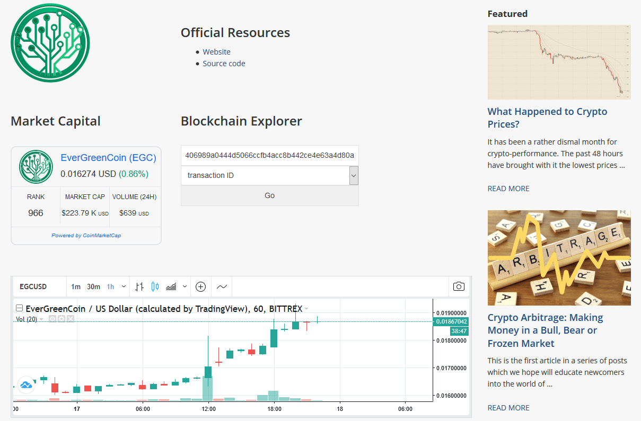Click the Go button in Blockchain Explorer
This screenshot has height=421, width=641.
pyautogui.click(x=269, y=195)
